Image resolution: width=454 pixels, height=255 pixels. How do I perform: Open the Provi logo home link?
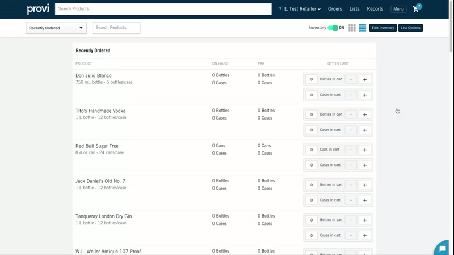38,9
